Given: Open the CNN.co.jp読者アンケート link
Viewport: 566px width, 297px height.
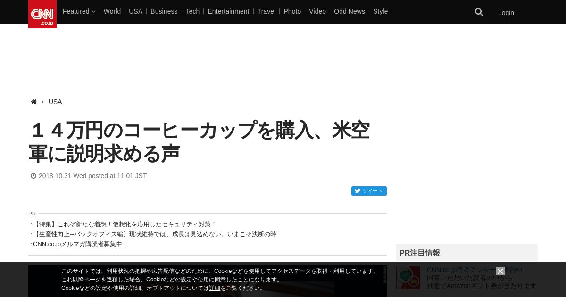Looking at the screenshot, I should point(474,270).
